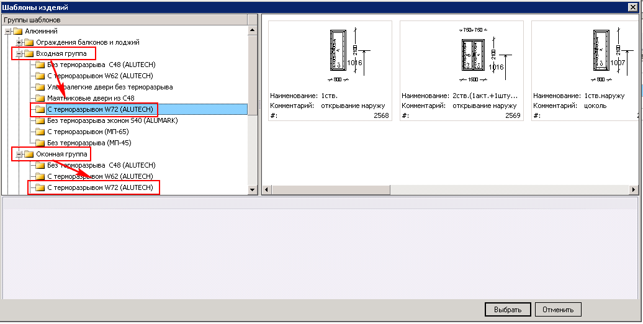Screen dimensions: 643x324
Task: Click thumbnails horizontal scrollbar right arrow
Action: pyautogui.click(x=634, y=190)
